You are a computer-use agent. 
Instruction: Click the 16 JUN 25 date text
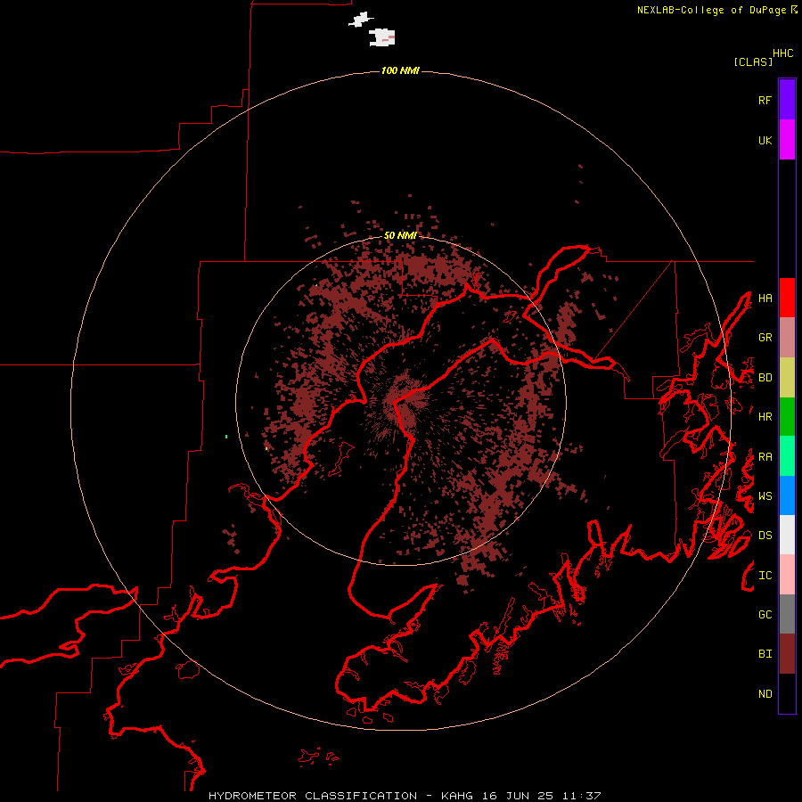click(518, 796)
